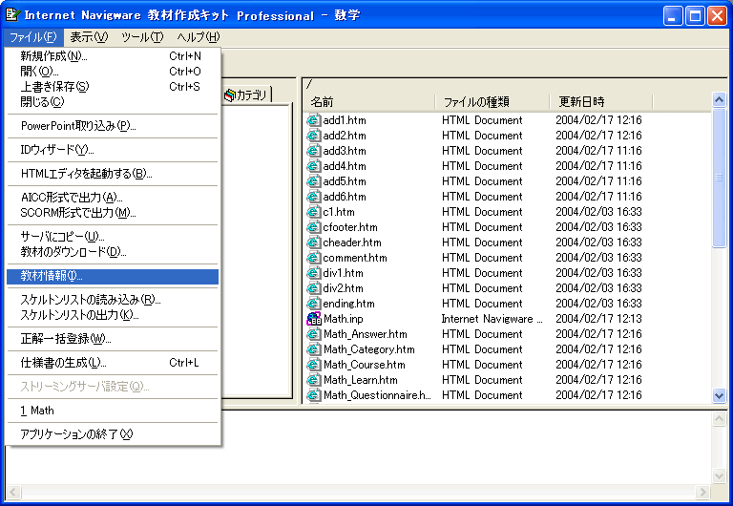Select サーバにコピー(U) menu entry
This screenshot has height=506, width=733.
113,237
